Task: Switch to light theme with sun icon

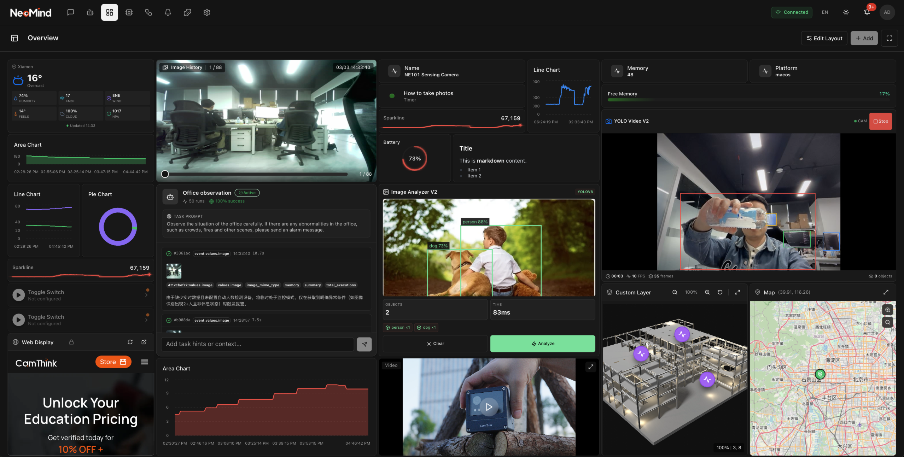Action: tap(846, 12)
